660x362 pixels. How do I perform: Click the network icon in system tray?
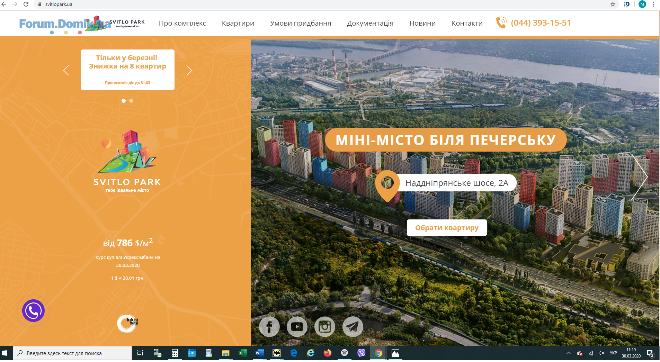pyautogui.click(x=591, y=353)
